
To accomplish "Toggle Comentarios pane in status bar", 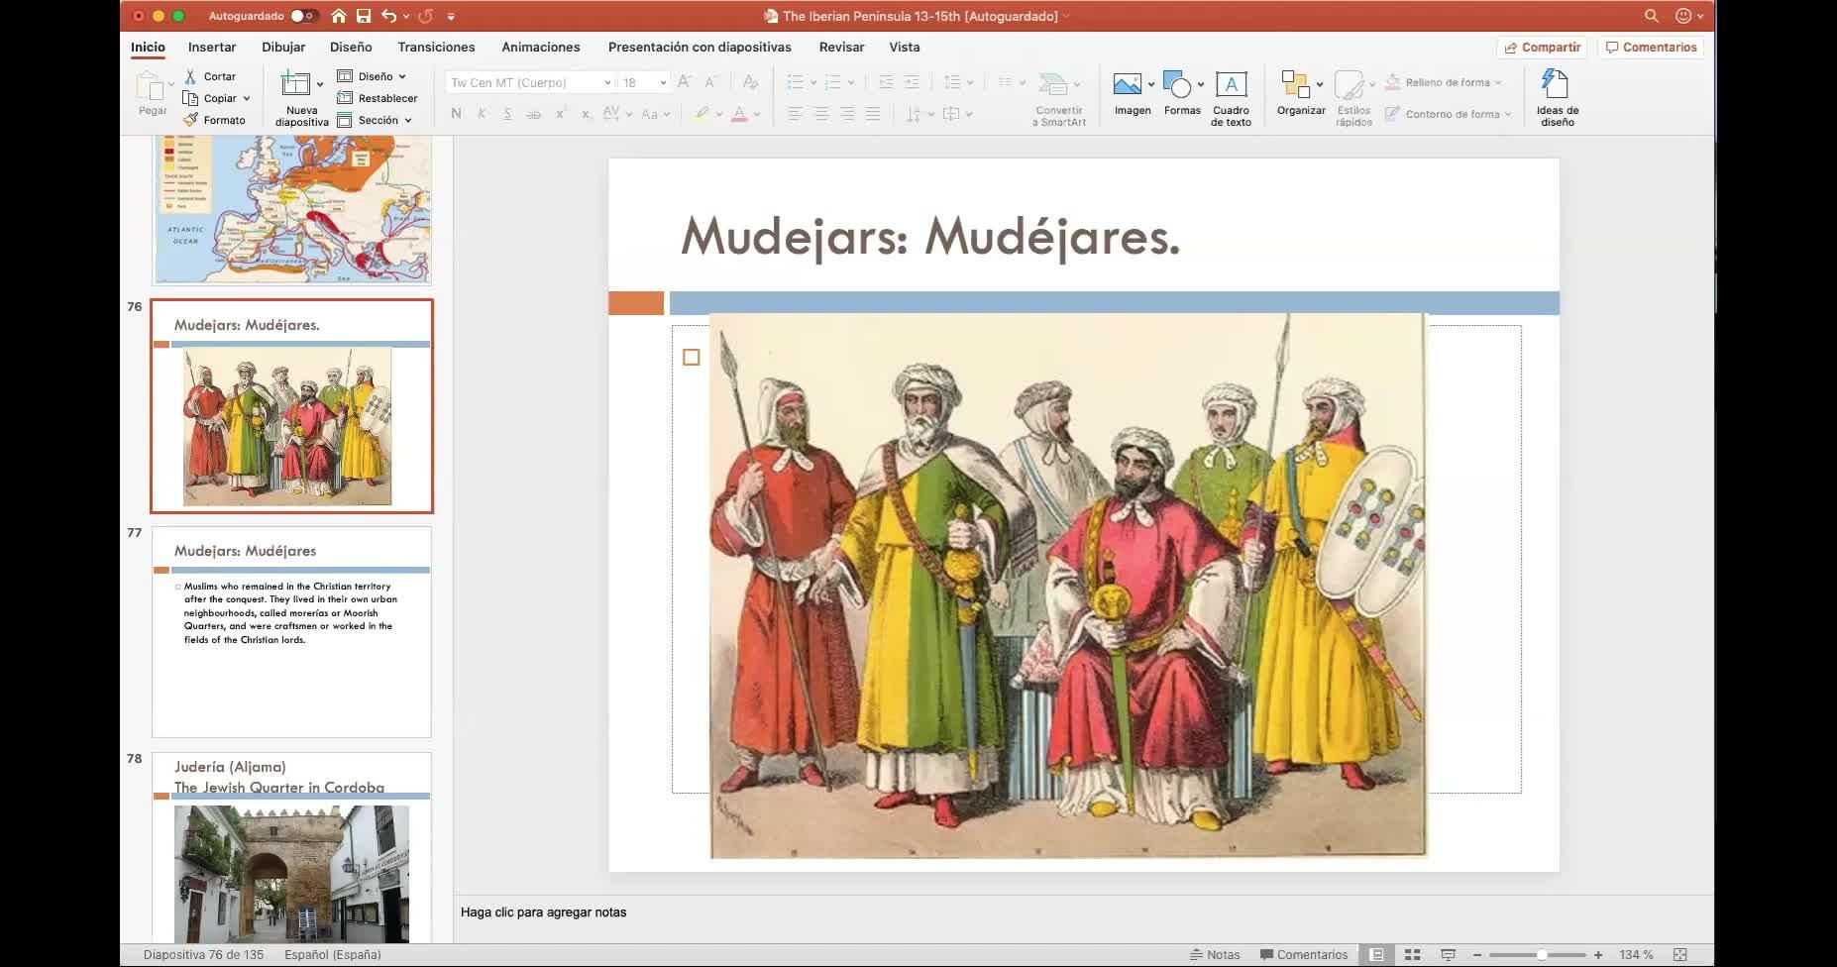I will (x=1303, y=954).
